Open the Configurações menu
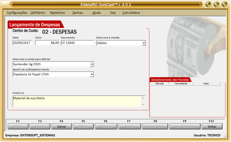This screenshot has height=142, width=231. [x=17, y=13]
